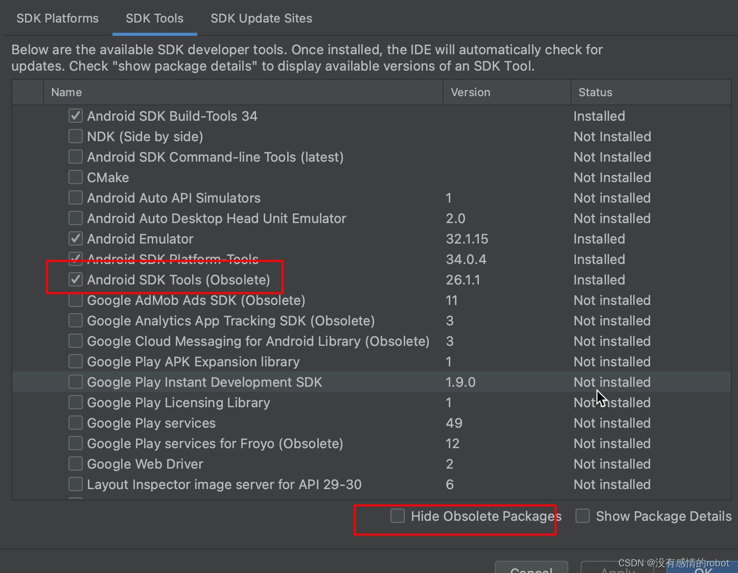Check Android Auto API Simulators
The height and width of the screenshot is (573, 738).
click(x=76, y=197)
